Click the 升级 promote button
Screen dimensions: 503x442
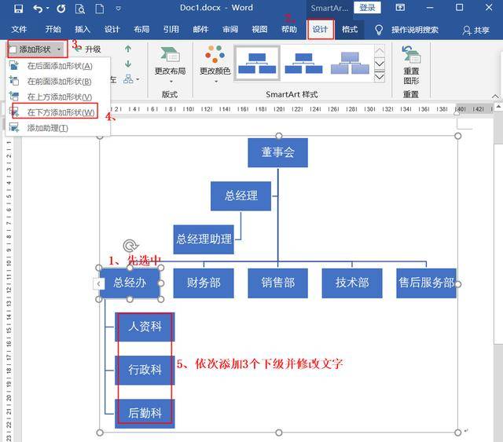click(87, 49)
